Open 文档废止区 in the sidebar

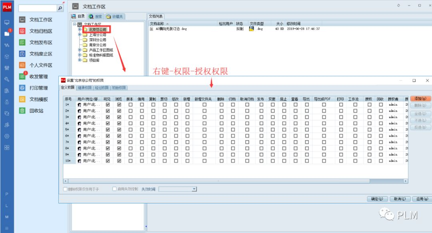pyautogui.click(x=41, y=54)
